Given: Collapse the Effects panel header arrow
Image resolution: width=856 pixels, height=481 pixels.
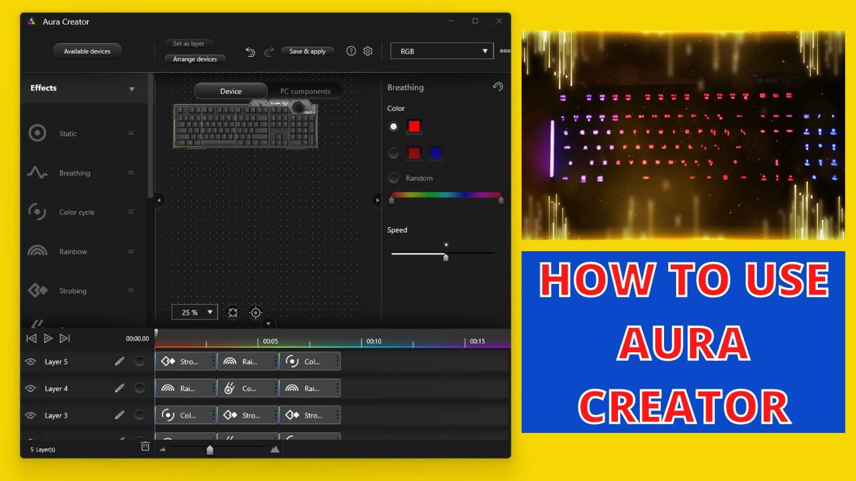Looking at the screenshot, I should click(132, 89).
